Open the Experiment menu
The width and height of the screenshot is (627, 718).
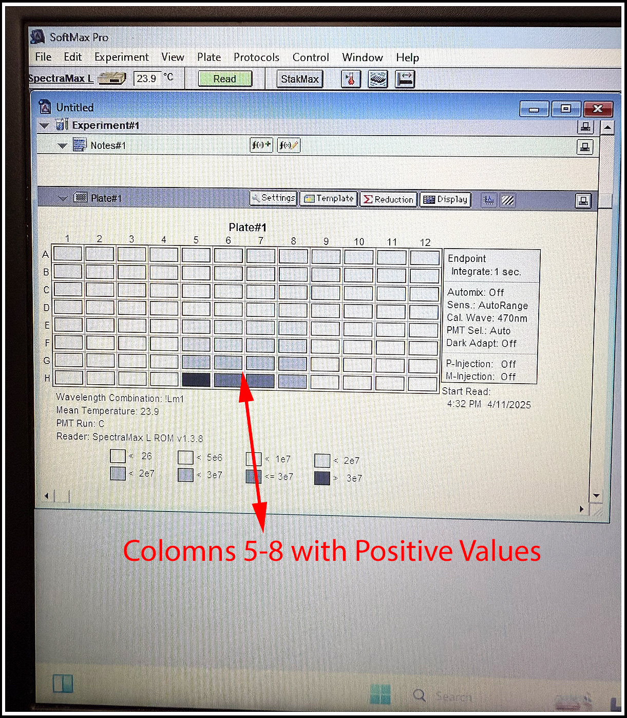(122, 57)
